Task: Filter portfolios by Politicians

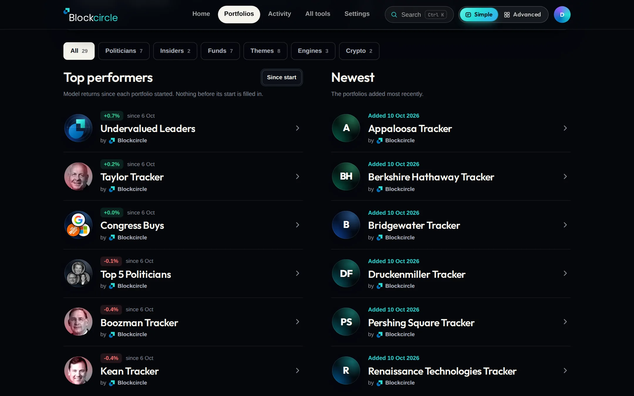Action: click(x=124, y=51)
